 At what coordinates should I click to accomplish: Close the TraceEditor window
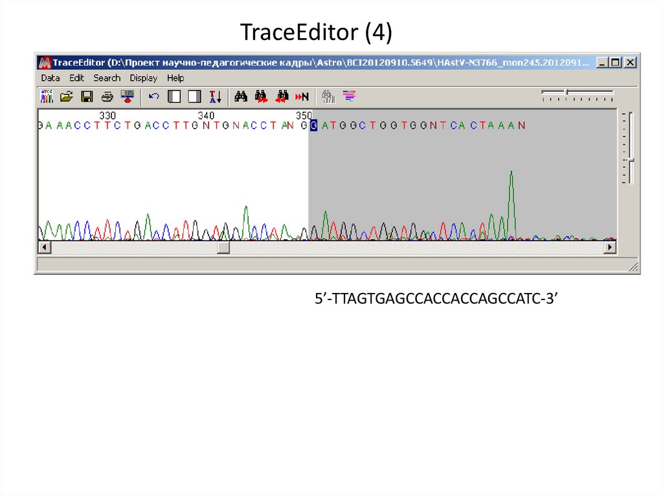[x=630, y=63]
